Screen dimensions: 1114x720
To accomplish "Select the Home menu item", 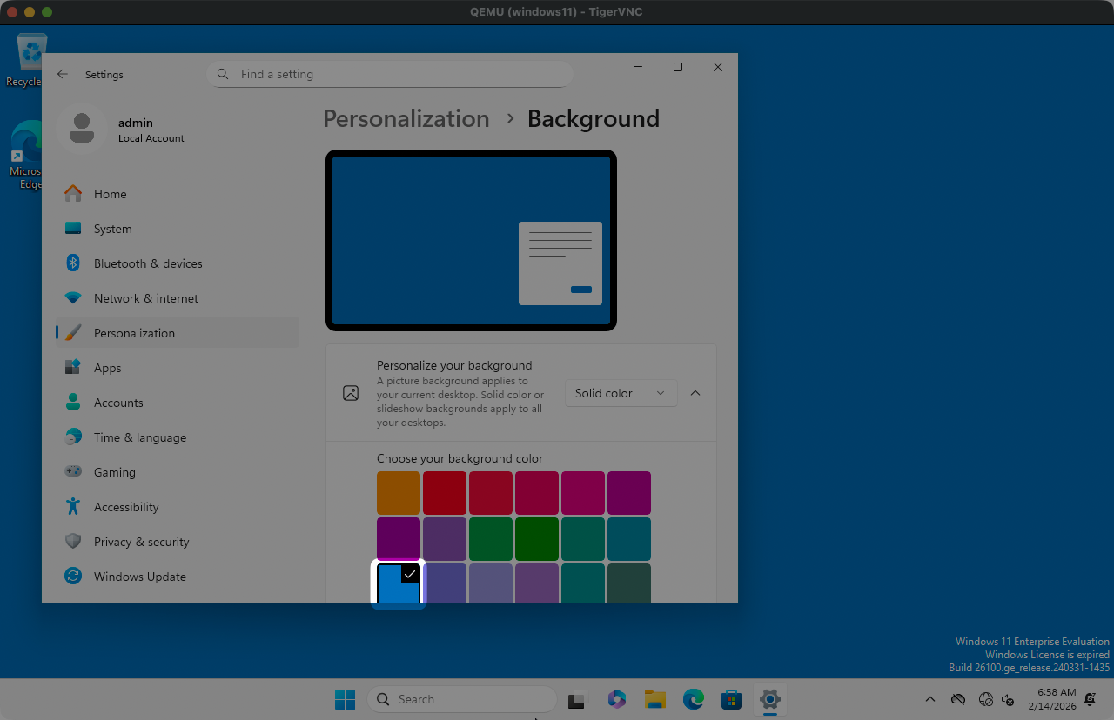I will pos(110,194).
